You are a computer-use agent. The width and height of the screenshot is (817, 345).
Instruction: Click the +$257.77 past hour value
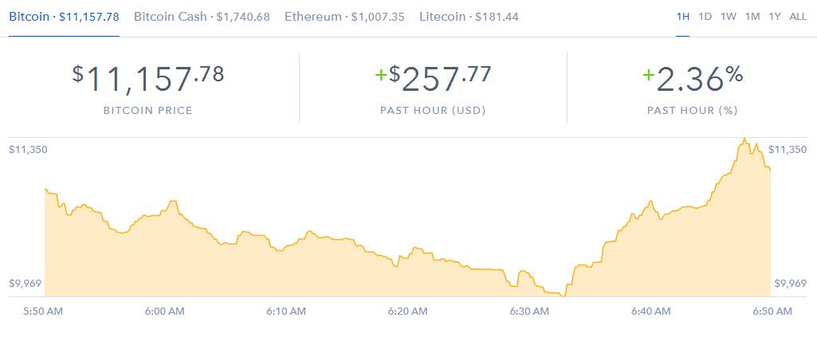pyautogui.click(x=433, y=78)
